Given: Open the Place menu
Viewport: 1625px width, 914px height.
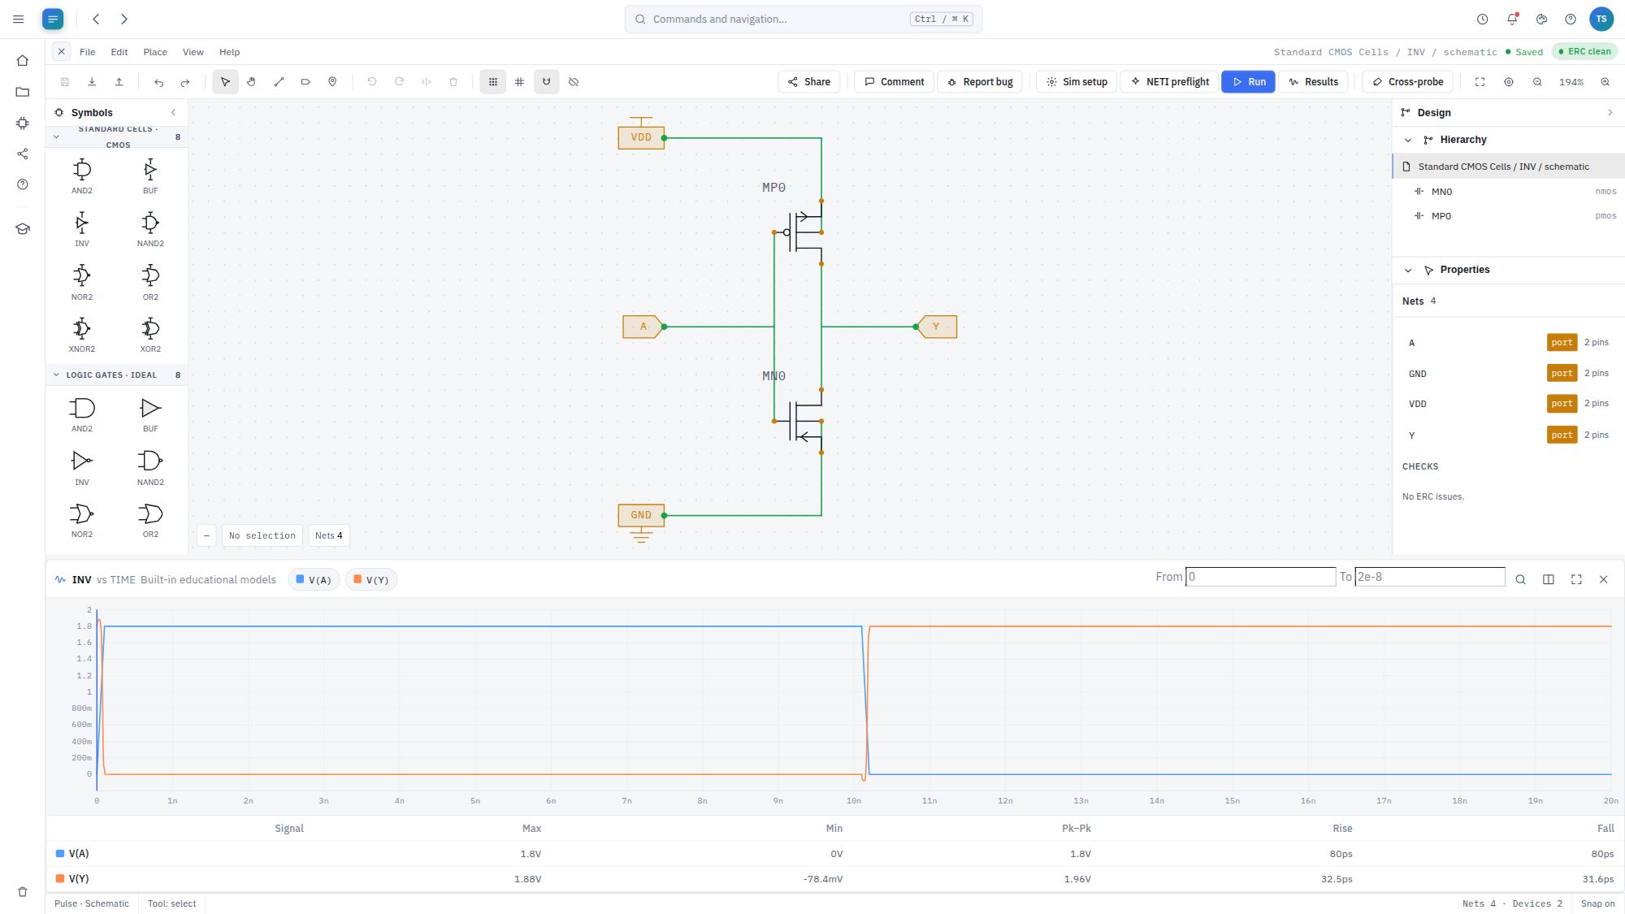Looking at the screenshot, I should coord(155,52).
